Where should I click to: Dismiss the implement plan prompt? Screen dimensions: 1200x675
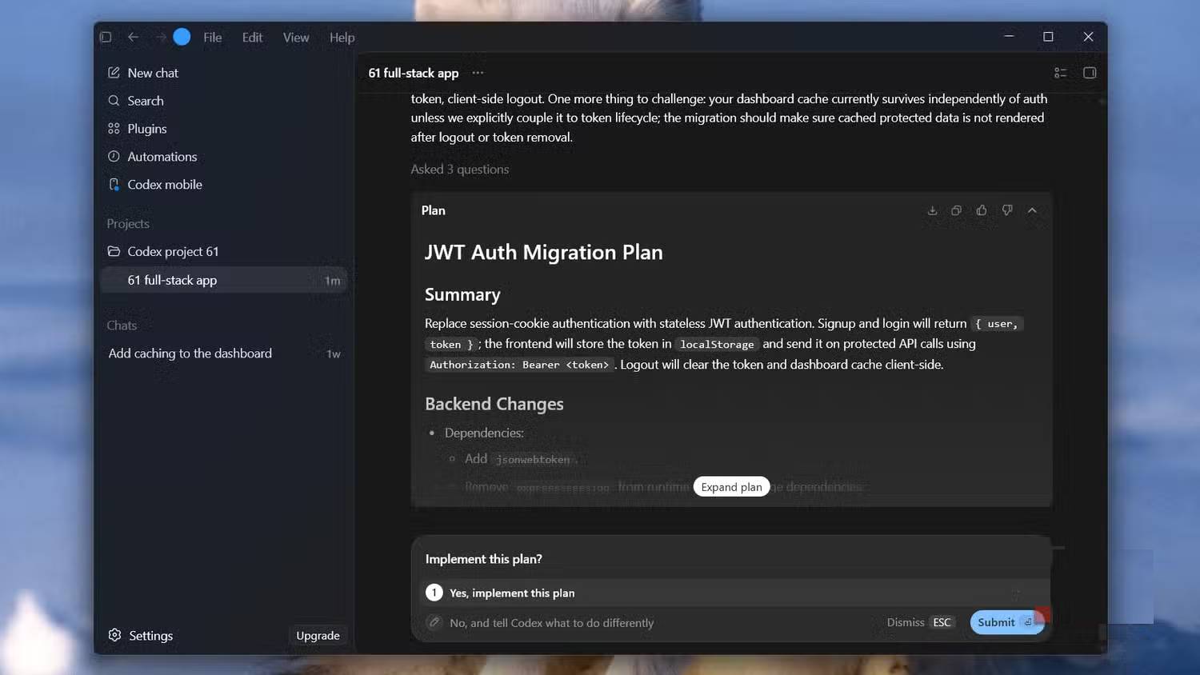[x=920, y=622]
